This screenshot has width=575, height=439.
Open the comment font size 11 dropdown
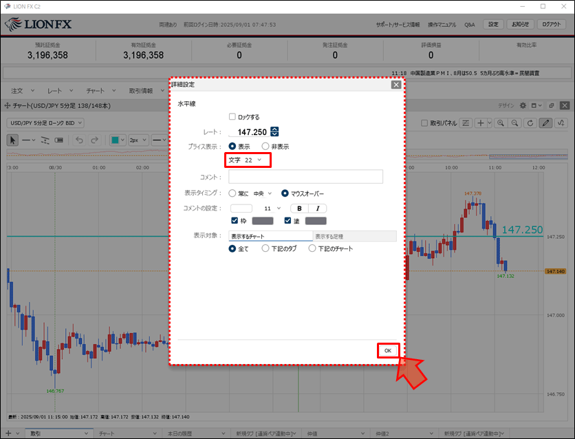coord(272,208)
